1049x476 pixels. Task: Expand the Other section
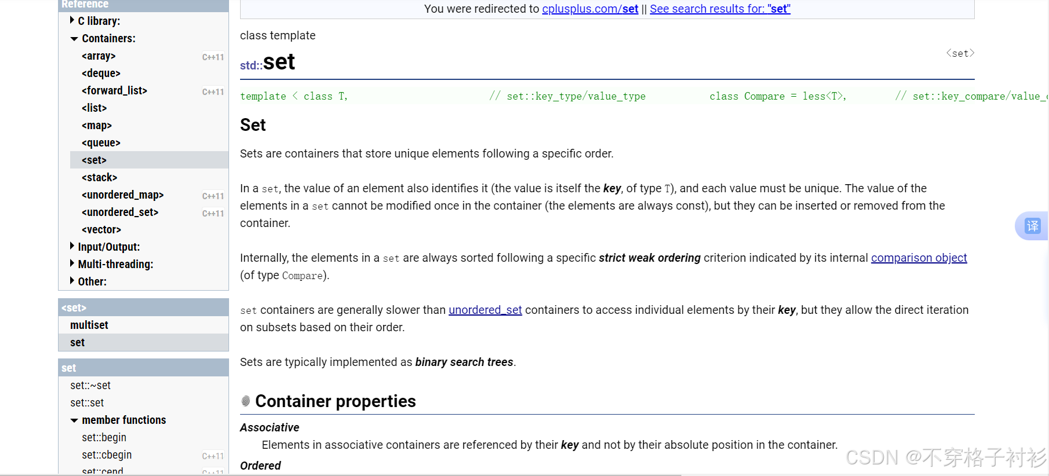click(x=72, y=281)
